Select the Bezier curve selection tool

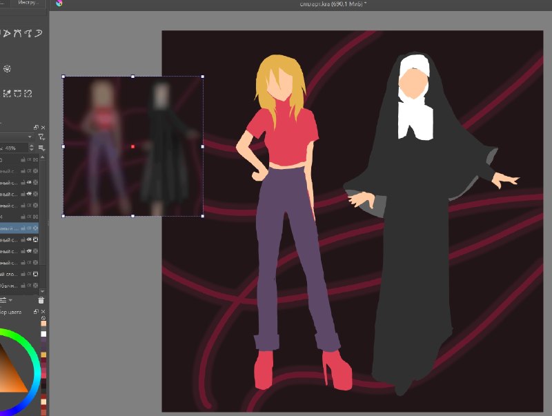pyautogui.click(x=18, y=93)
